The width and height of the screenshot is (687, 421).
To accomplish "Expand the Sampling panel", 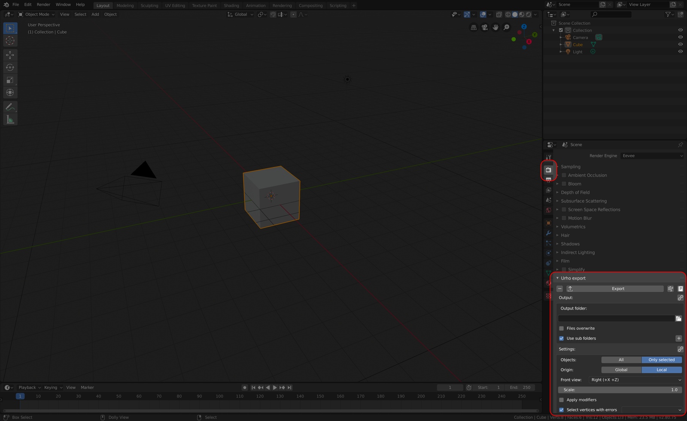I will (571, 167).
